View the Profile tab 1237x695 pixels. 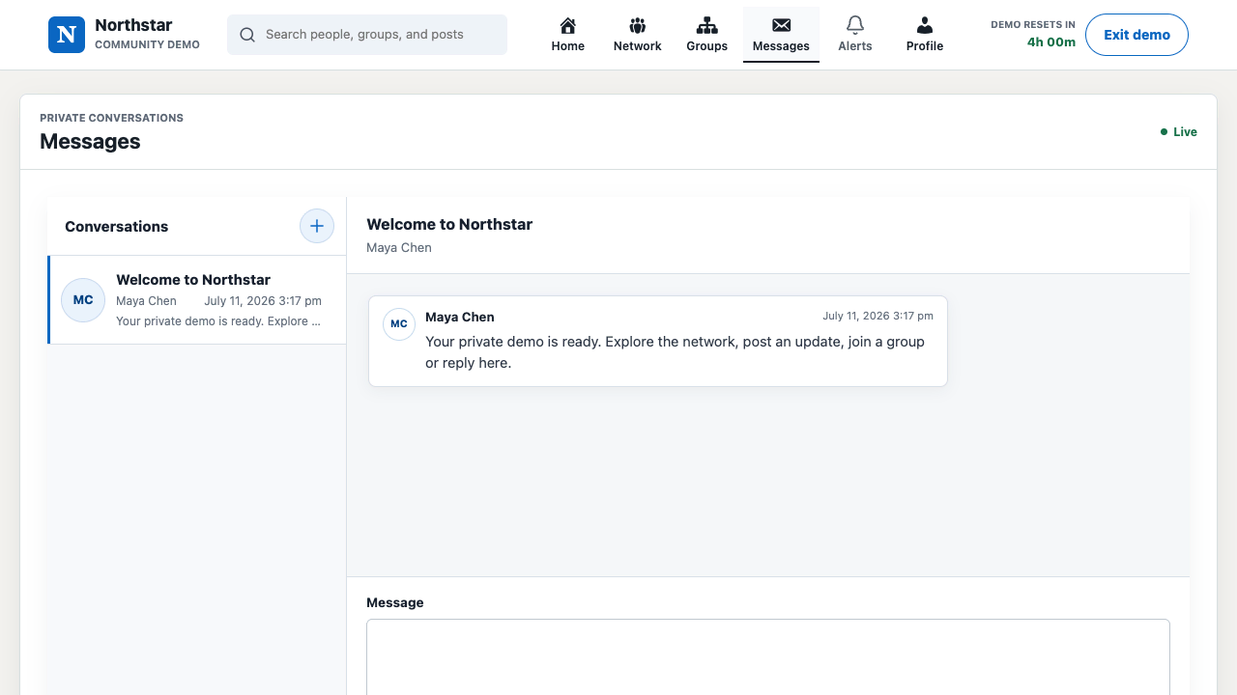click(x=925, y=35)
